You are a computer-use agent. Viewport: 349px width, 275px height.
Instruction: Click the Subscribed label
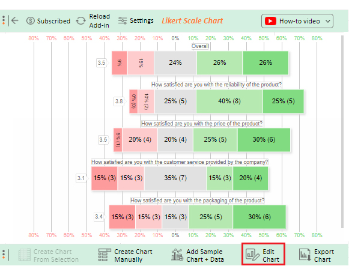[x=53, y=21]
